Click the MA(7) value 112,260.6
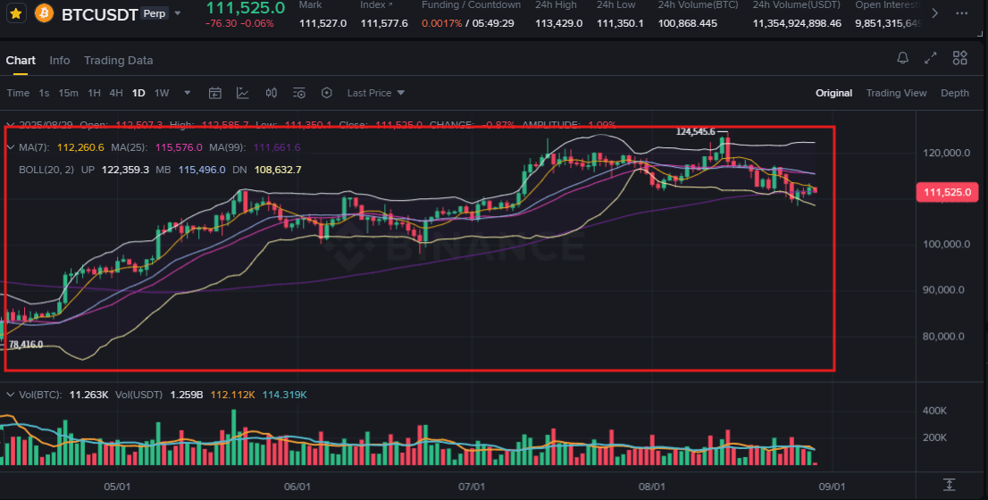The width and height of the screenshot is (988, 500). click(x=80, y=147)
